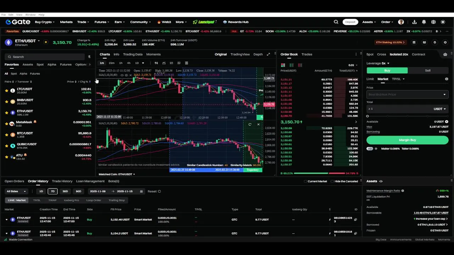Select the Buy side button
Screen dimensions: 454x255
pos(387,70)
